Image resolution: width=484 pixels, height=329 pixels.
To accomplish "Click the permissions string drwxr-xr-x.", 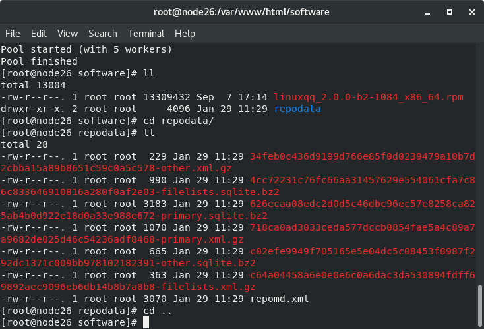I will pos(33,109).
